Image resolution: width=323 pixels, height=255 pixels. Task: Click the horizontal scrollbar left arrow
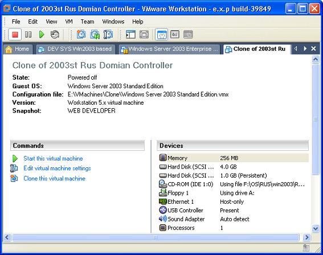[x=7, y=237]
